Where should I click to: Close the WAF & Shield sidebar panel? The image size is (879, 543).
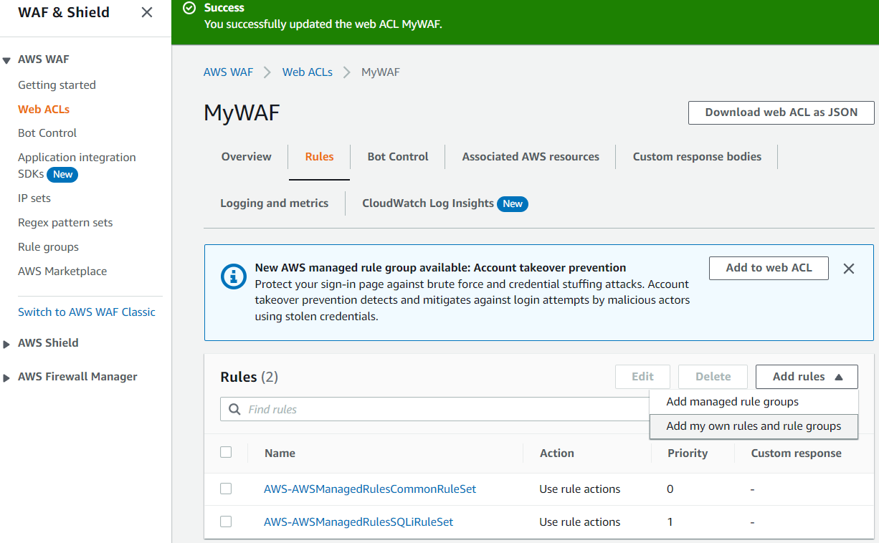(x=147, y=12)
